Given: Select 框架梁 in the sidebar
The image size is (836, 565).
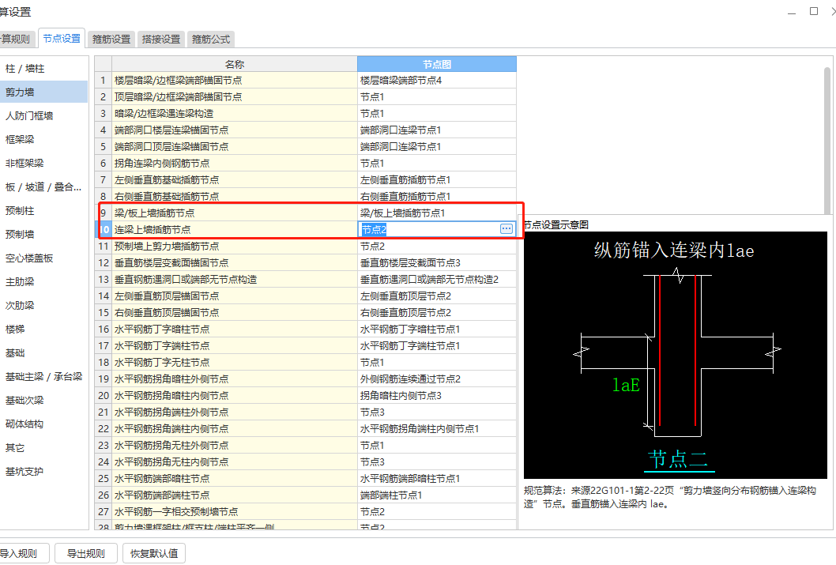Looking at the screenshot, I should (x=43, y=139).
